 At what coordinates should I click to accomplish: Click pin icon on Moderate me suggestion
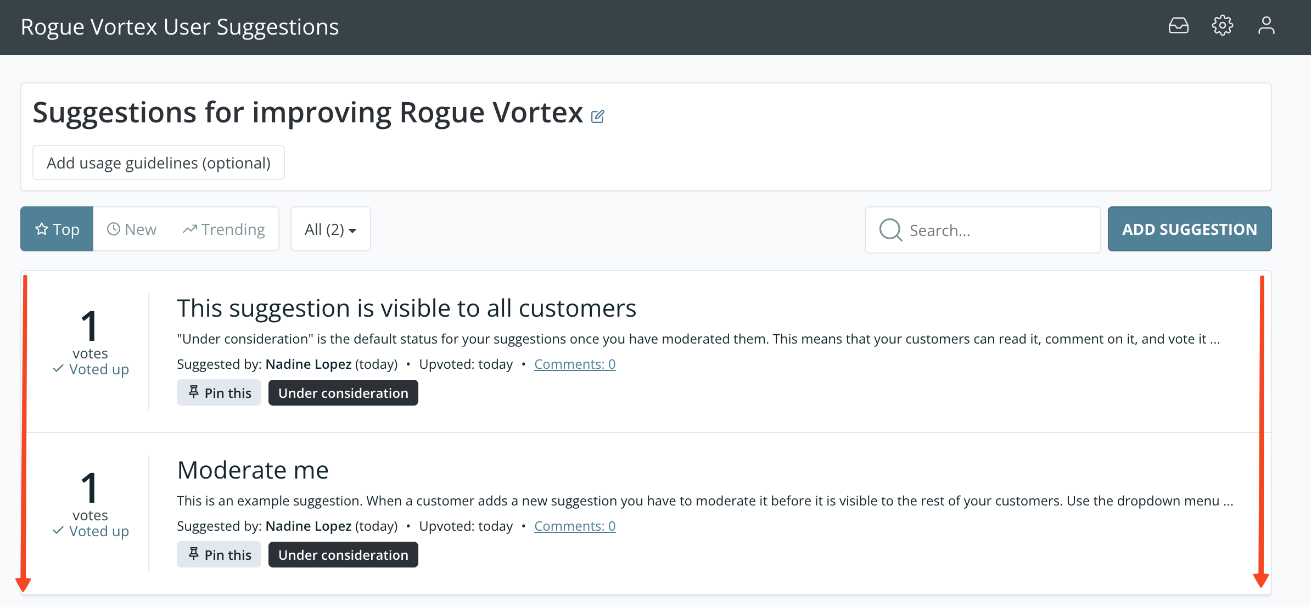coord(194,554)
